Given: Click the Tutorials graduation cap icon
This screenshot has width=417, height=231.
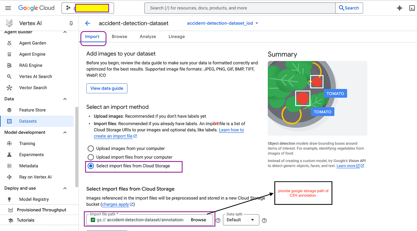Looking at the screenshot, I should click(x=11, y=220).
